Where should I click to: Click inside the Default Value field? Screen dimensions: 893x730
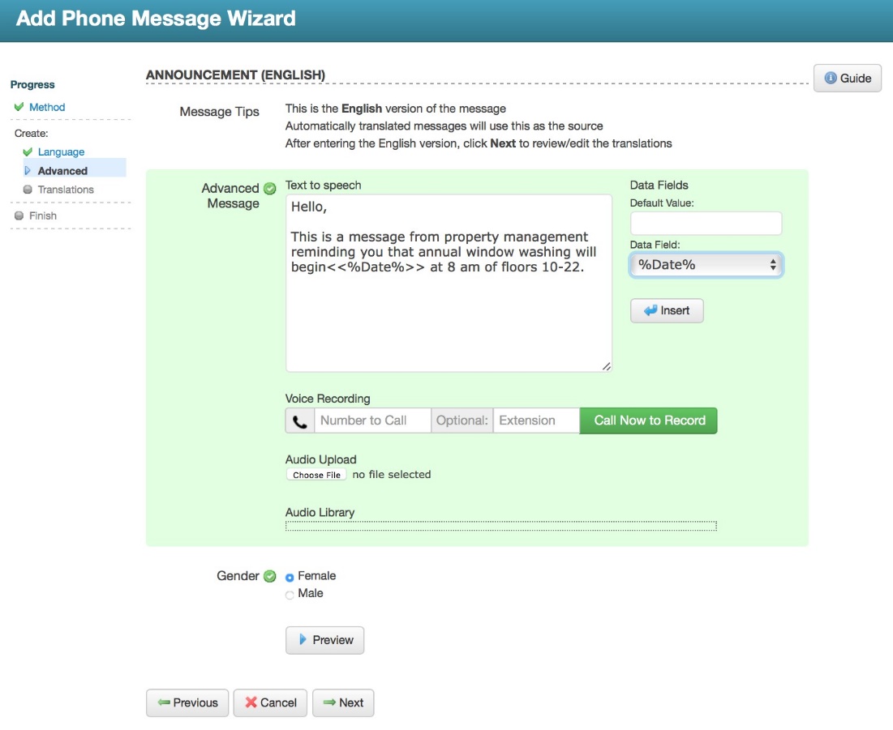point(706,223)
